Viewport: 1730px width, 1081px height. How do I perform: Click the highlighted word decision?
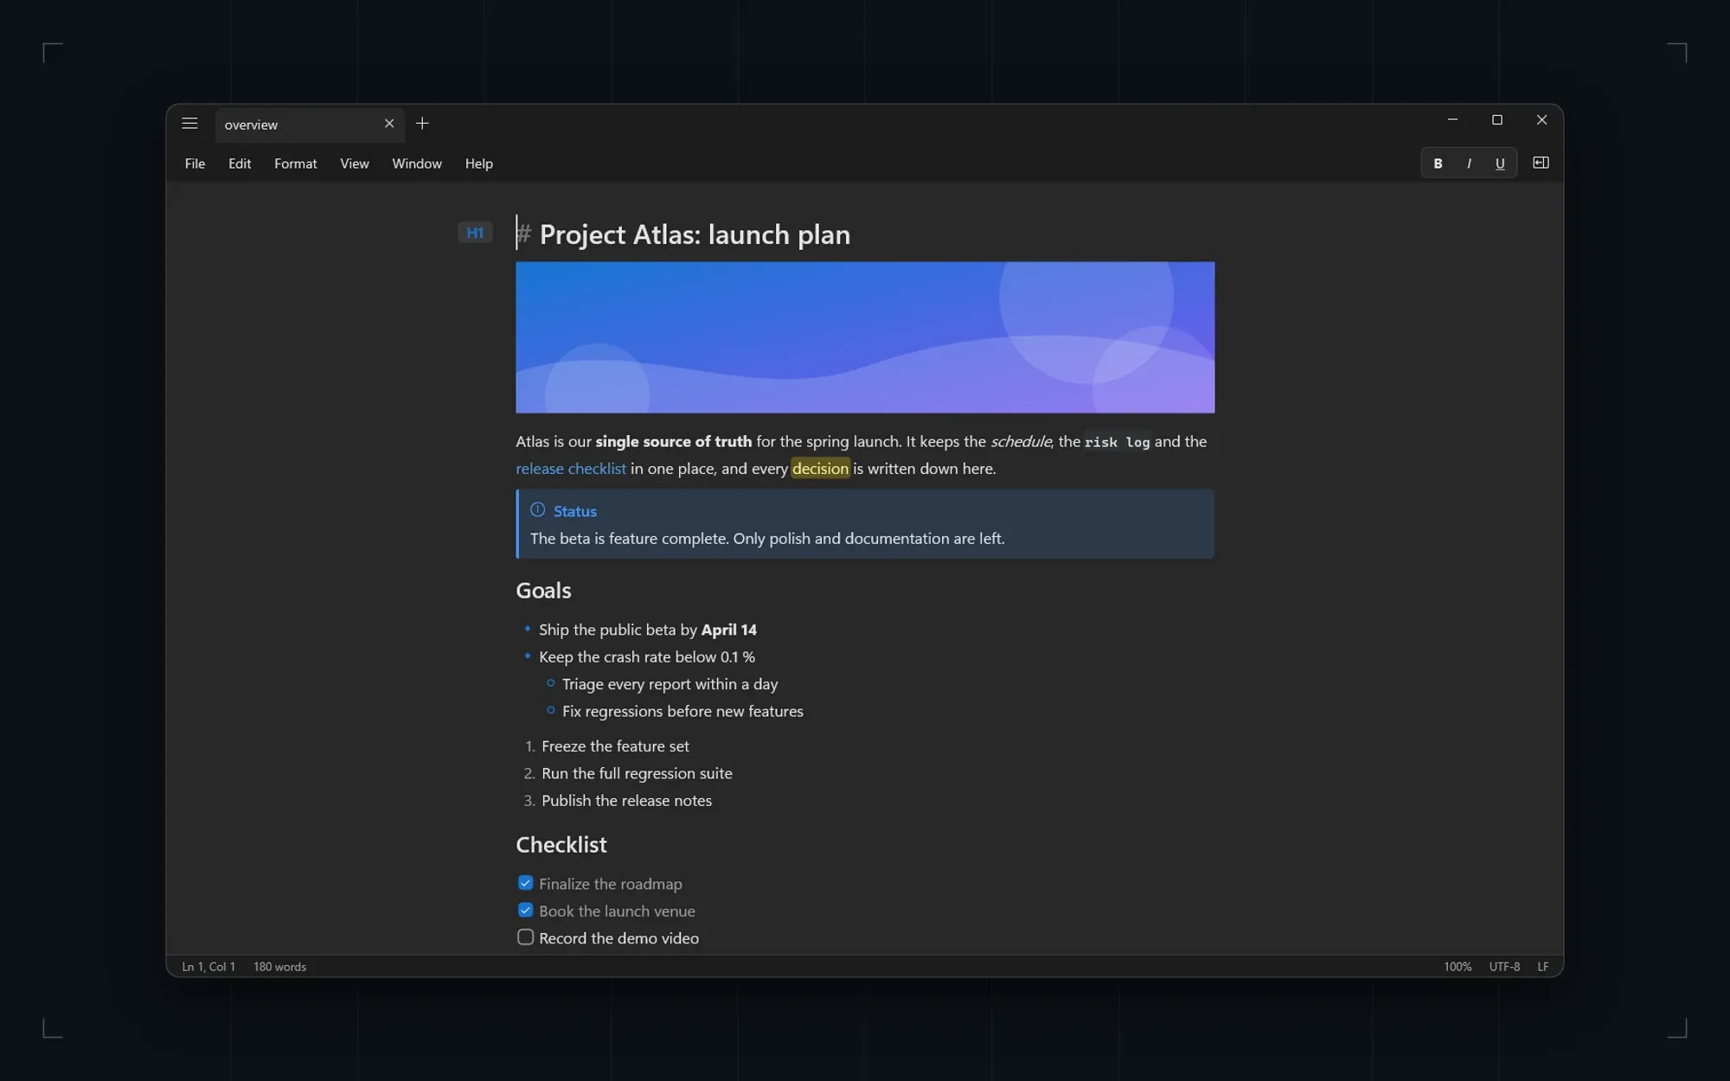(820, 469)
